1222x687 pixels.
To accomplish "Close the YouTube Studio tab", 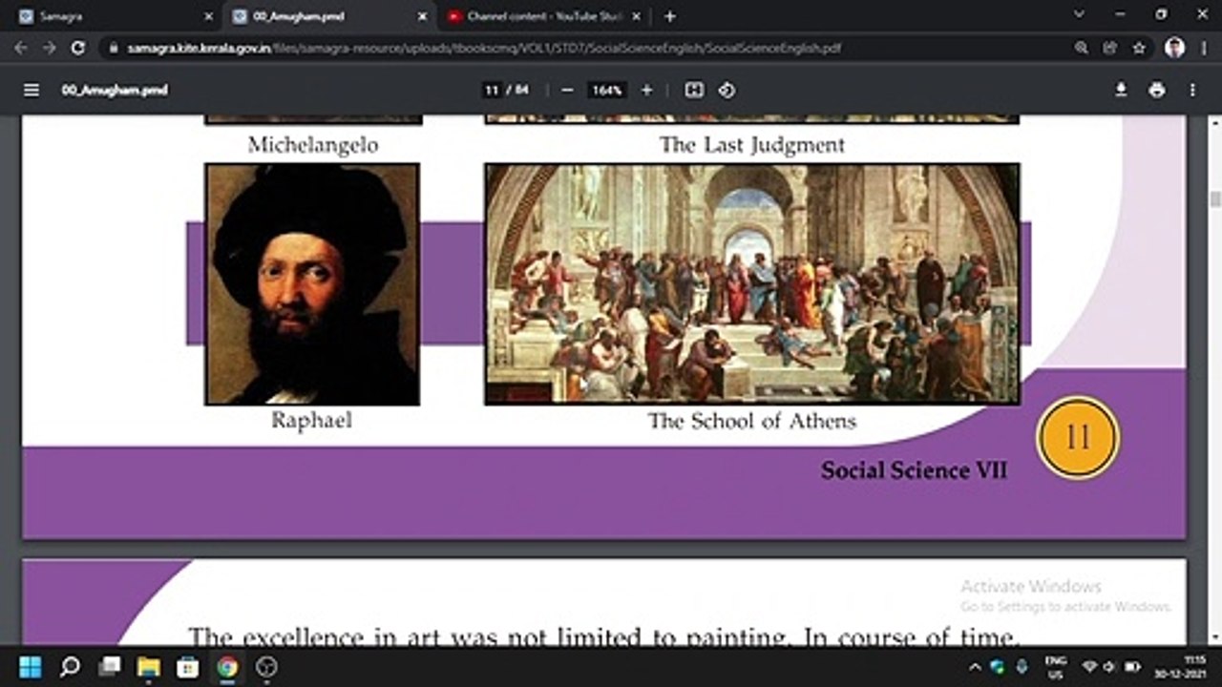I will 637,16.
